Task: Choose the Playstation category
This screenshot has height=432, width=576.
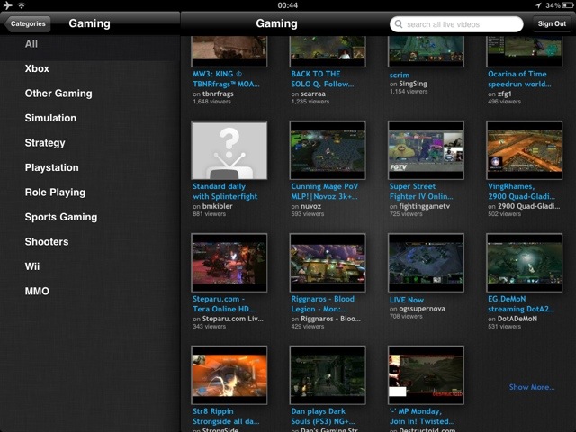Action: coord(90,167)
